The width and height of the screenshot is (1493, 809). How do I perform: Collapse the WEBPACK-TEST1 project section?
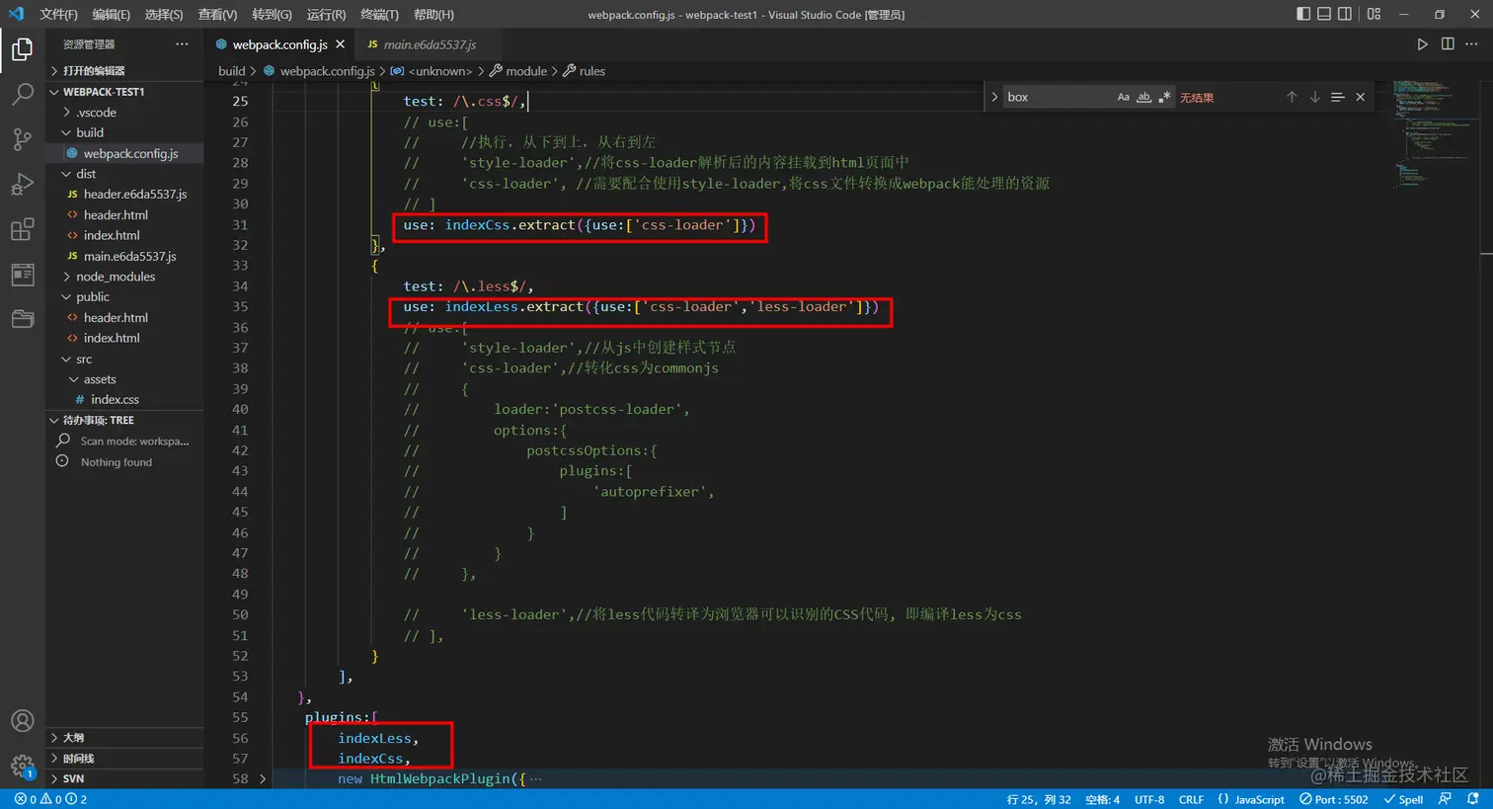124,92
